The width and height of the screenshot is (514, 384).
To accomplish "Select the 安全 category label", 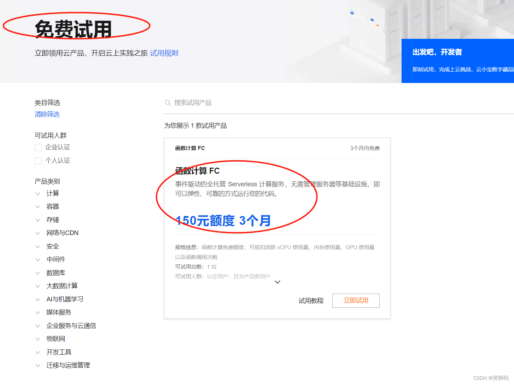I will coord(53,246).
